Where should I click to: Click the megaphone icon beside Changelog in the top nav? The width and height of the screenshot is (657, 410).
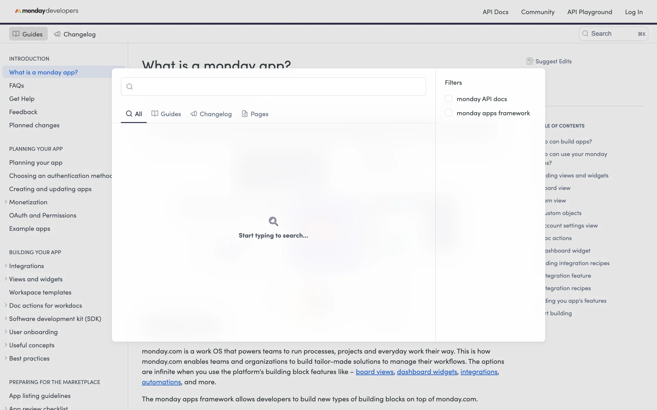coord(57,34)
